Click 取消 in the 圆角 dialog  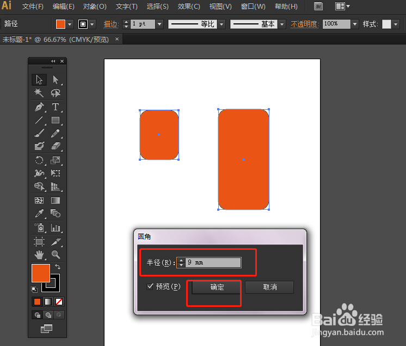point(269,287)
